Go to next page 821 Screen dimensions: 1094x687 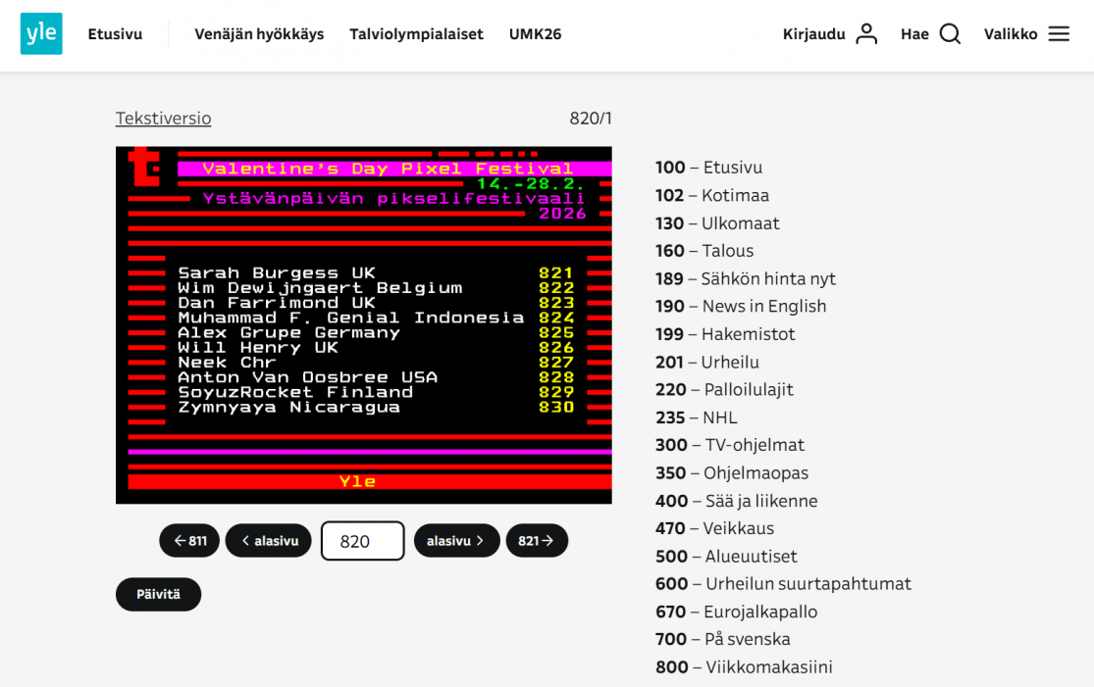click(537, 541)
